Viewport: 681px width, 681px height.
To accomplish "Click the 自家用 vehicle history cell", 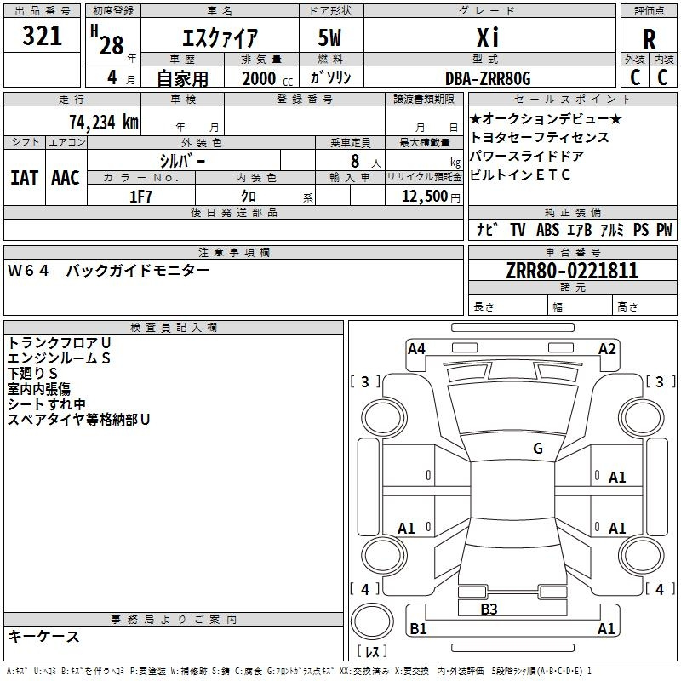I will point(181,78).
